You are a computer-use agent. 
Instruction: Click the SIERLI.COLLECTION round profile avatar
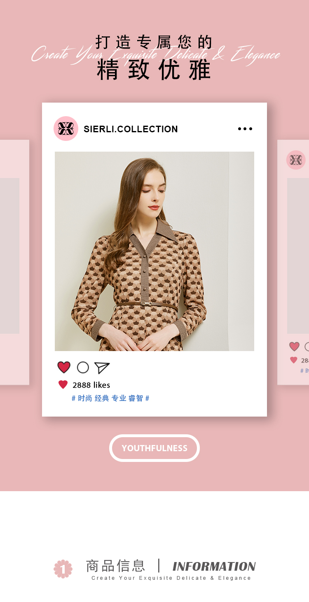pyautogui.click(x=66, y=129)
